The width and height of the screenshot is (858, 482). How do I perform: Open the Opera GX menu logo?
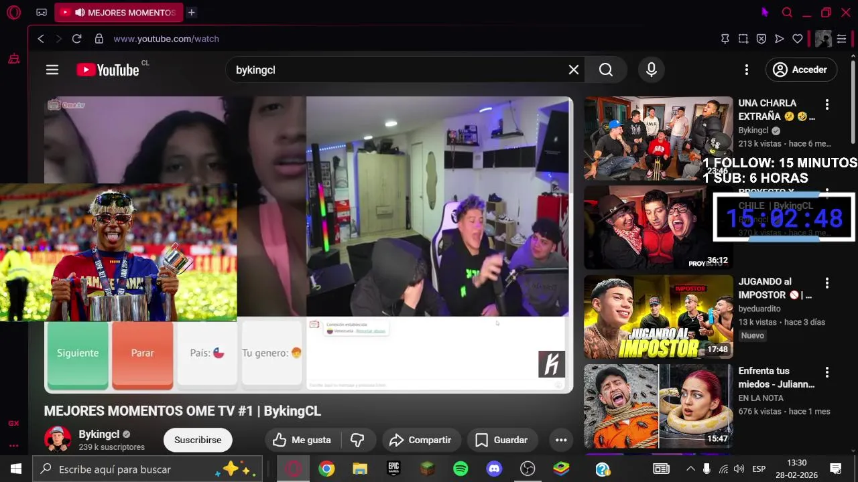13,13
